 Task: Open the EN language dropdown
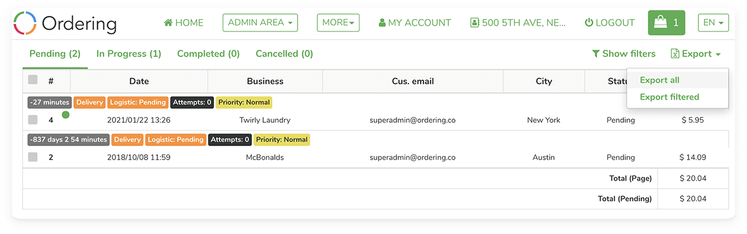pos(713,23)
